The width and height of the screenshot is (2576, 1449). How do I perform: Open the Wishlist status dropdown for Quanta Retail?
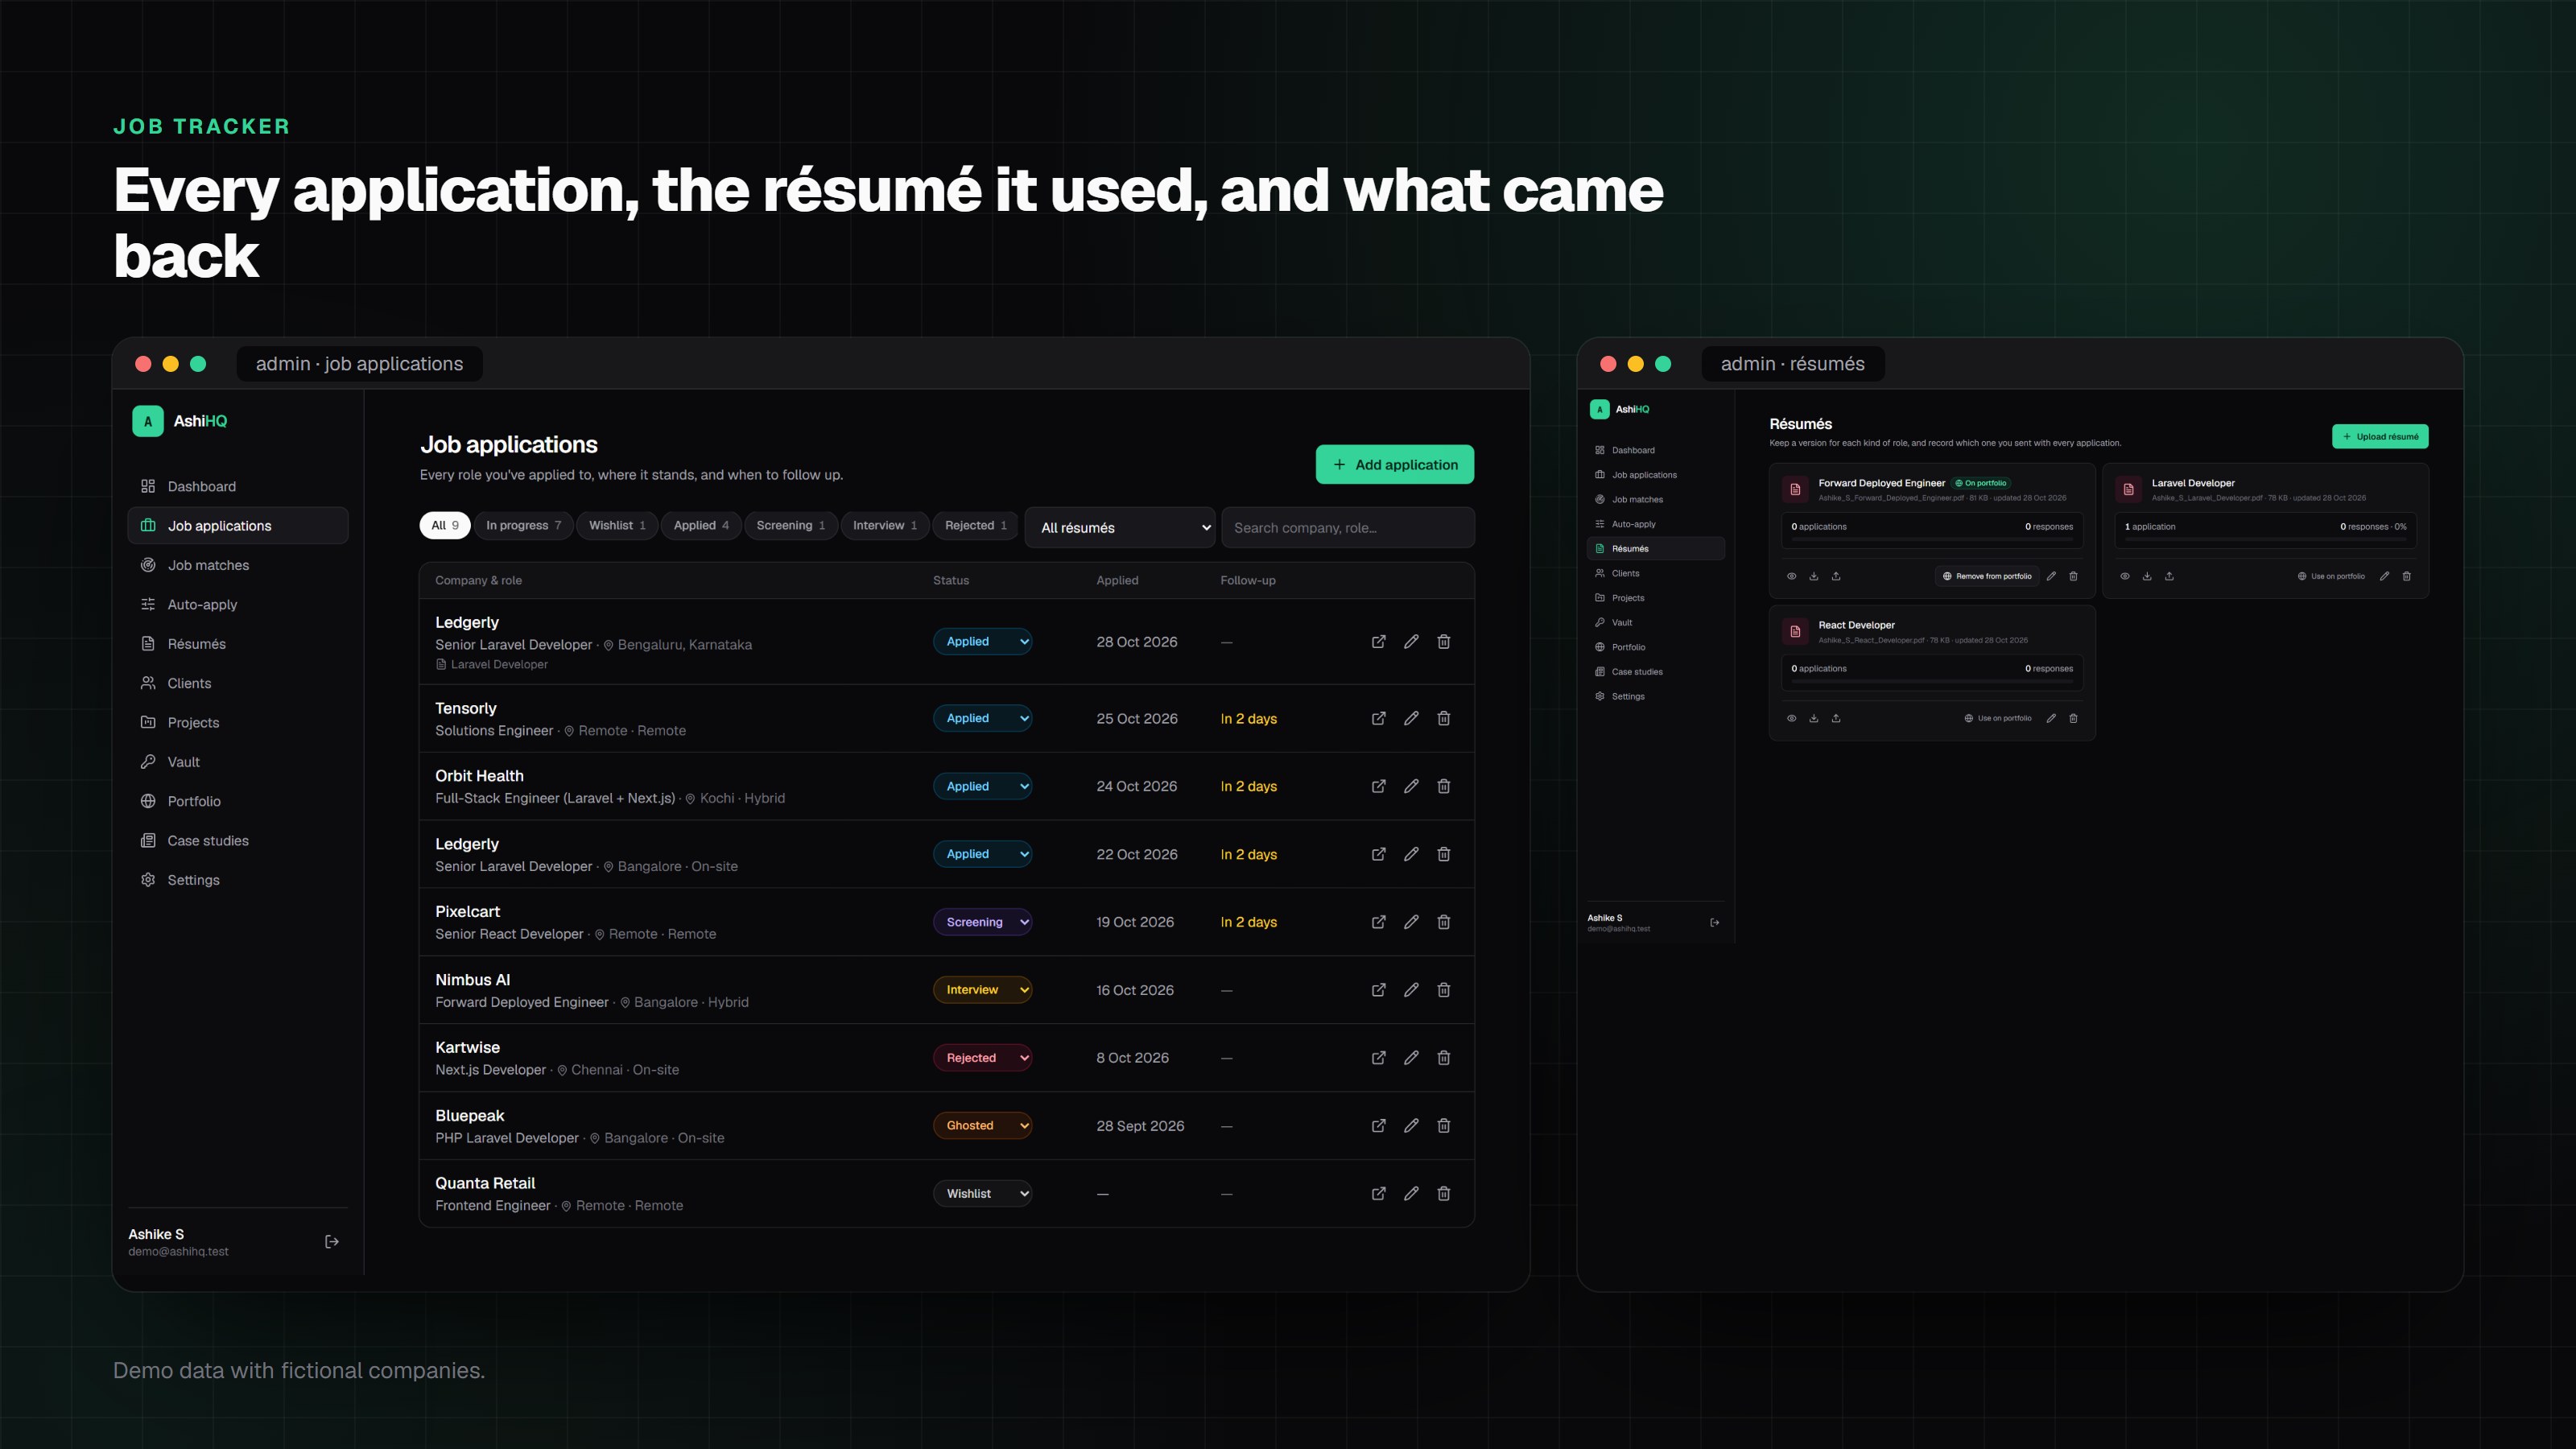coord(982,1193)
